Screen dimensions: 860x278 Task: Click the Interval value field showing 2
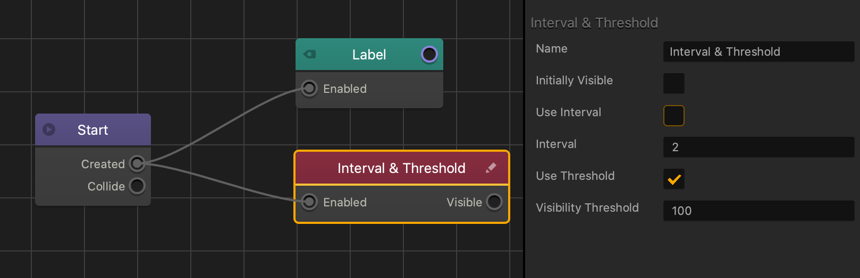758,147
